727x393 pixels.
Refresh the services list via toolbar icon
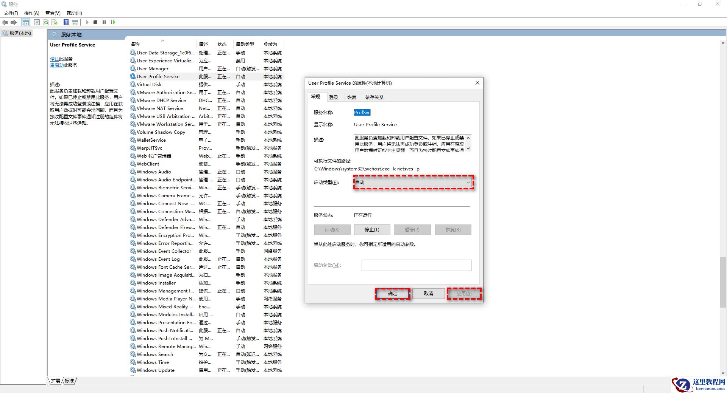46,23
